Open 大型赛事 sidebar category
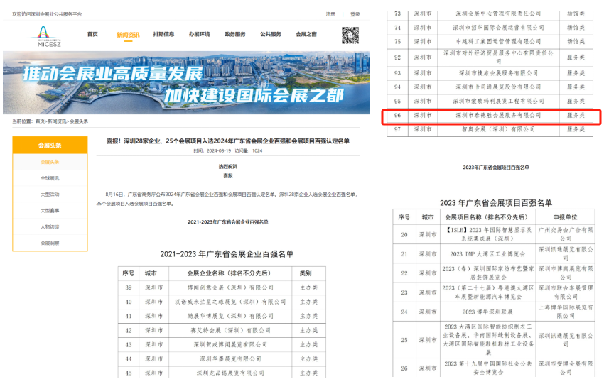Viewport: 604px width, 389px height. coord(50,211)
